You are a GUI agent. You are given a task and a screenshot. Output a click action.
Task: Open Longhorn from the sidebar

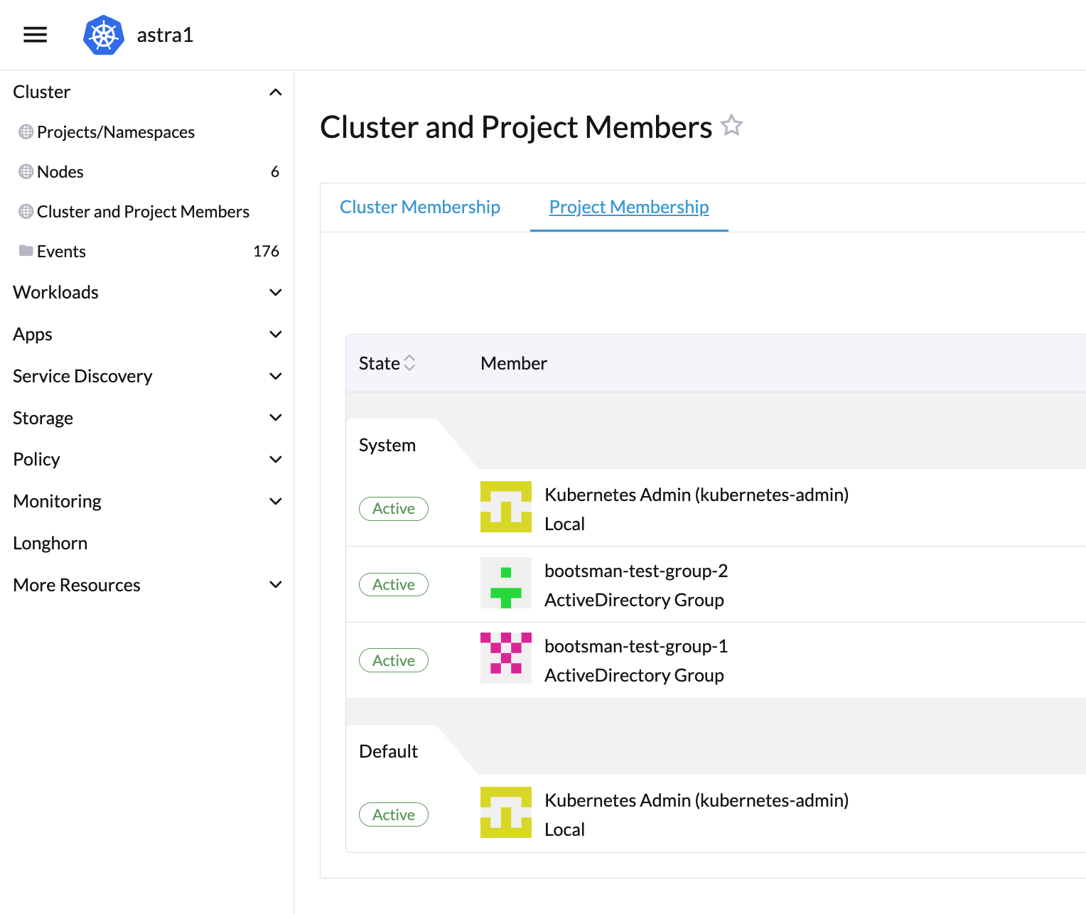tap(50, 543)
